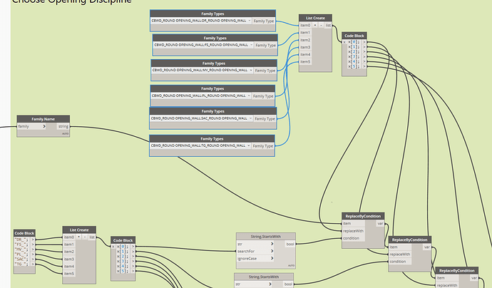Click the bool output of upper String.StartsWith
Image resolution: width=492 pixels, height=288 pixels.
click(290, 244)
